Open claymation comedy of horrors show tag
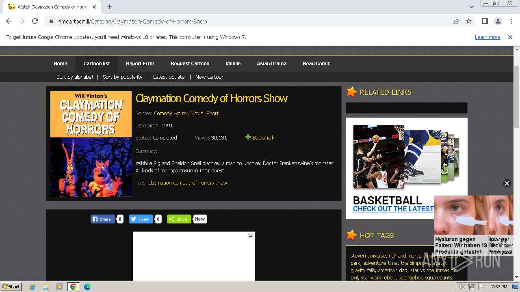The image size is (520, 292). tap(188, 183)
